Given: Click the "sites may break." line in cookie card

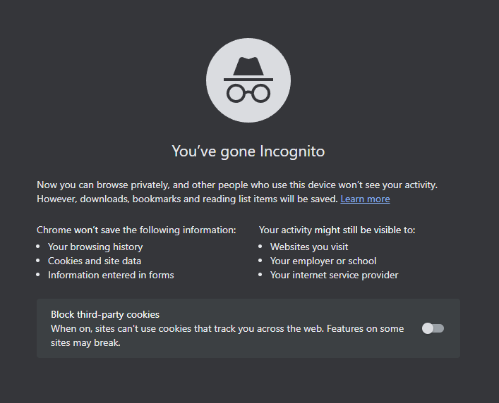Looking at the screenshot, I should (85, 342).
